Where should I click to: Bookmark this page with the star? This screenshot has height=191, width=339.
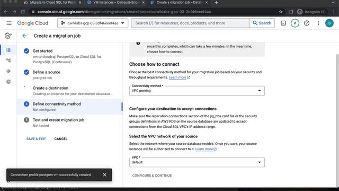281,12
